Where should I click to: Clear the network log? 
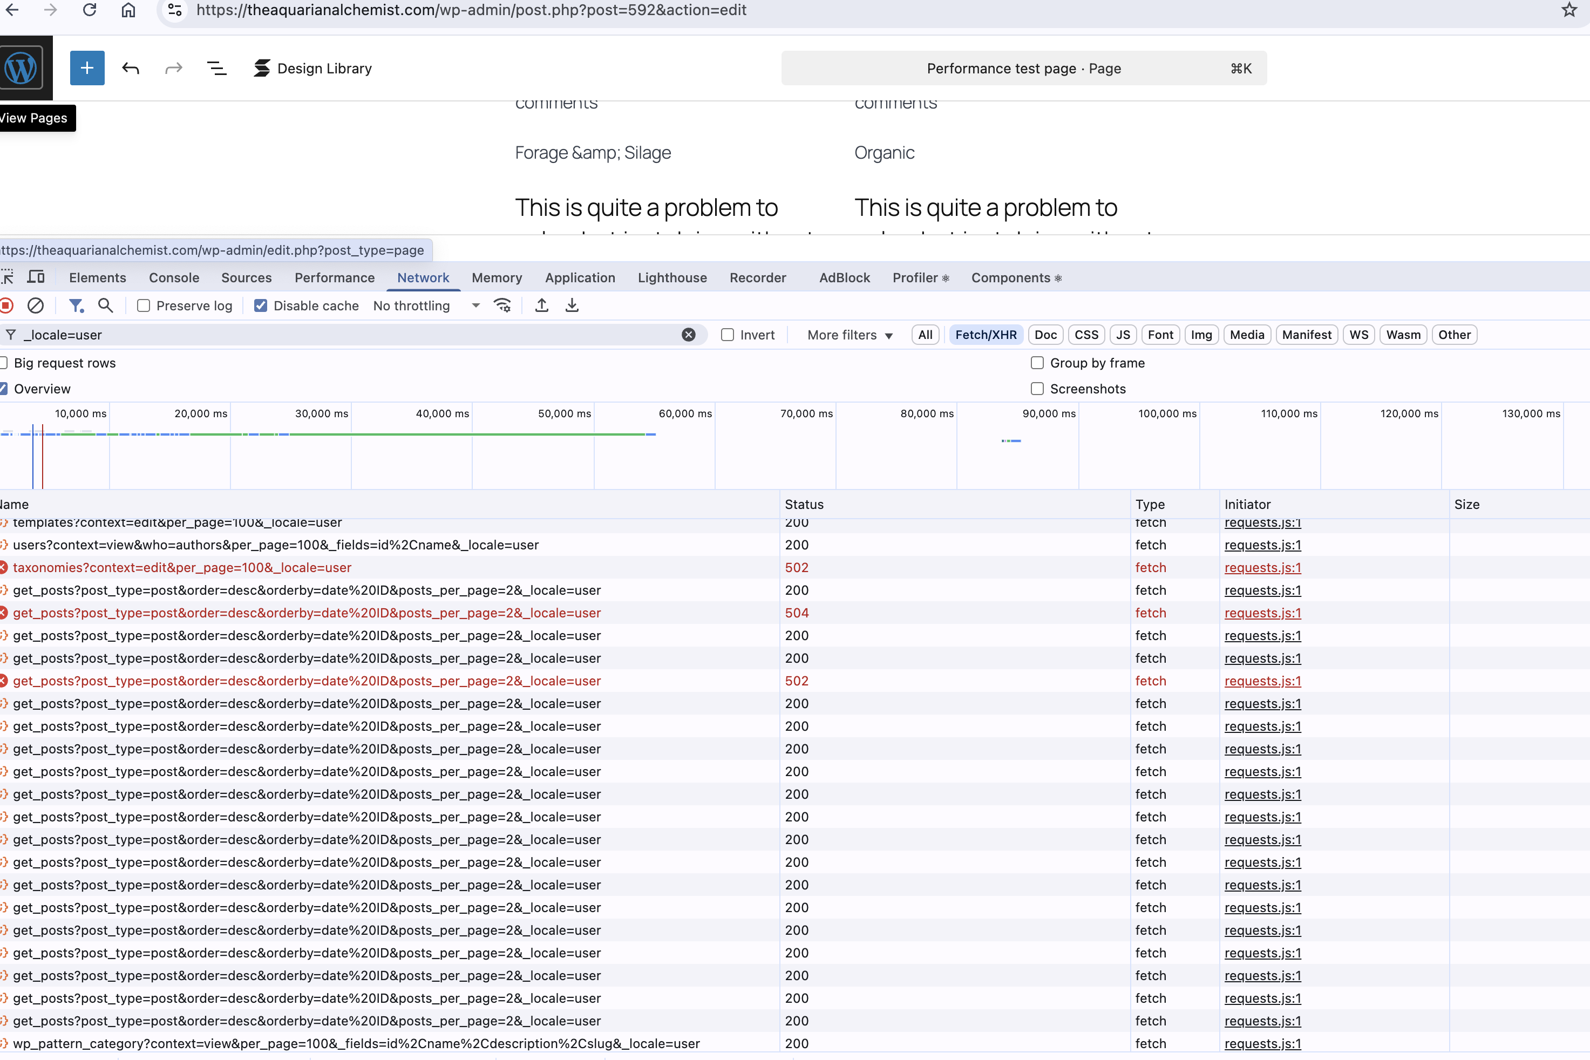click(x=36, y=305)
